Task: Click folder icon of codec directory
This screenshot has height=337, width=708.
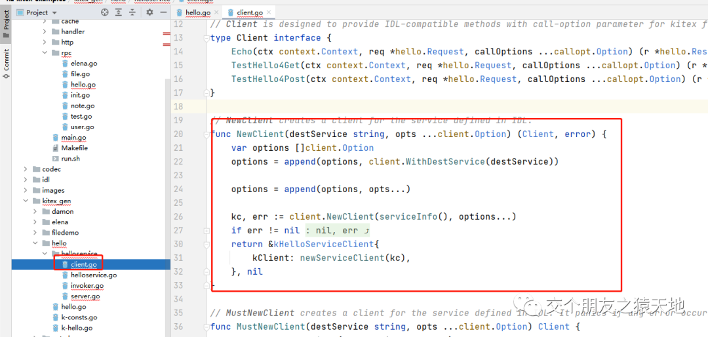Action: pyautogui.click(x=37, y=169)
